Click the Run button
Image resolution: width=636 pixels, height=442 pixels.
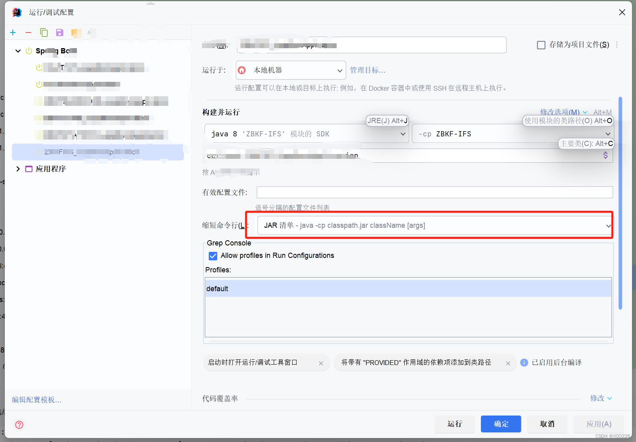[454, 424]
